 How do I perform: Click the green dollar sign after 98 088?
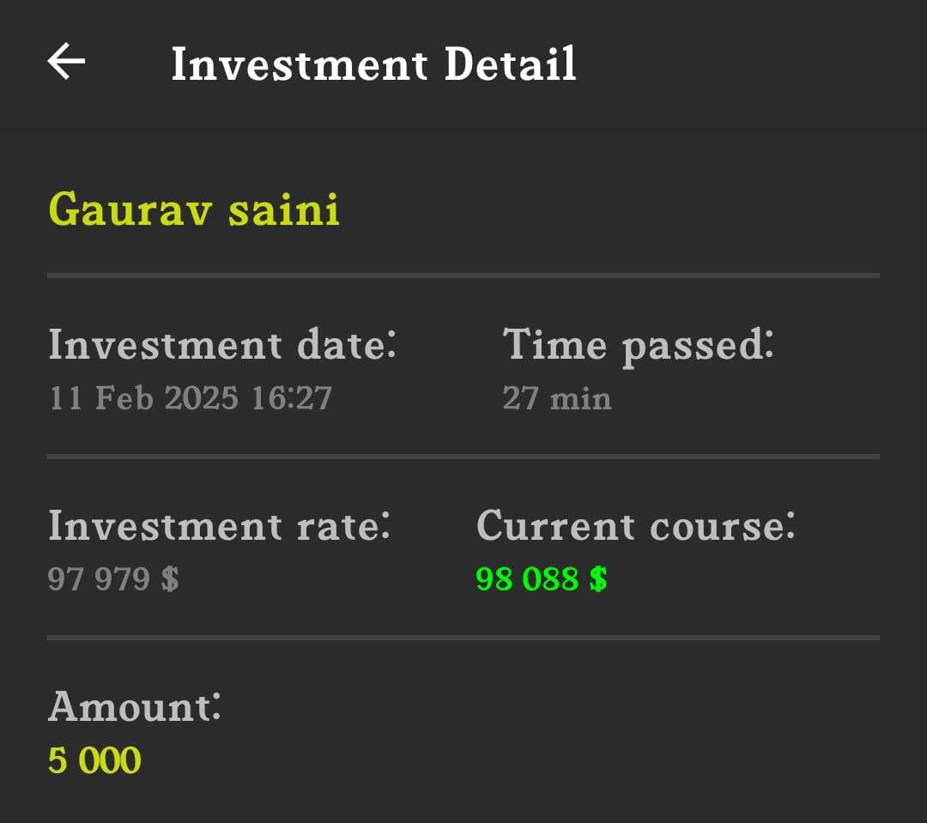pos(598,579)
